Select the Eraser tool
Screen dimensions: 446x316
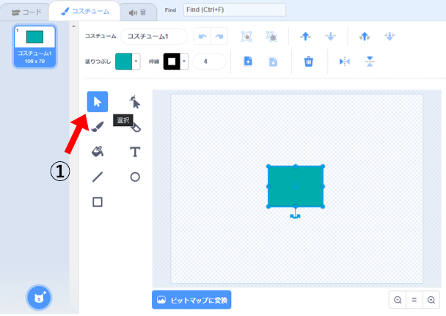click(136, 128)
